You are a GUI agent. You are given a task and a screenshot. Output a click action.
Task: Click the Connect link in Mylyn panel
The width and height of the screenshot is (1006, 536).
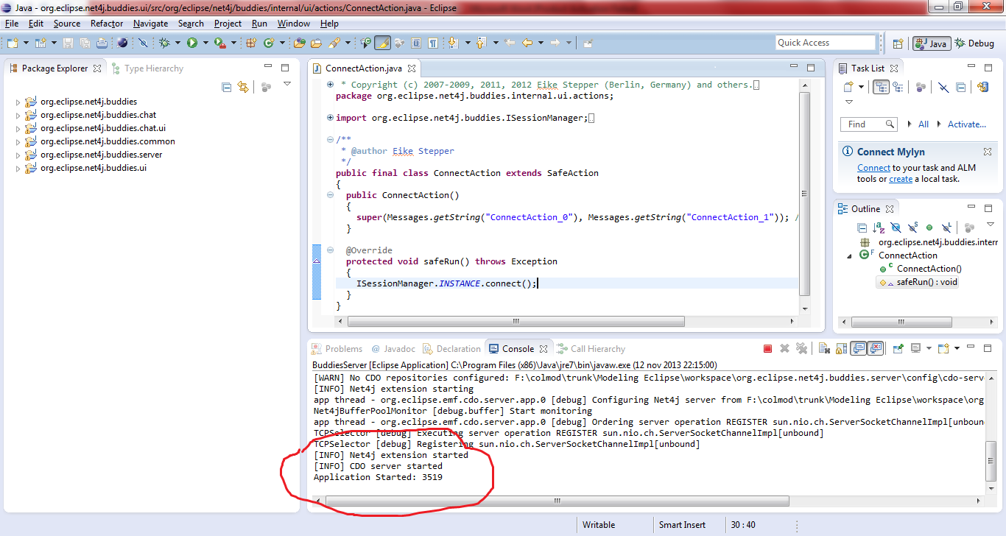873,168
